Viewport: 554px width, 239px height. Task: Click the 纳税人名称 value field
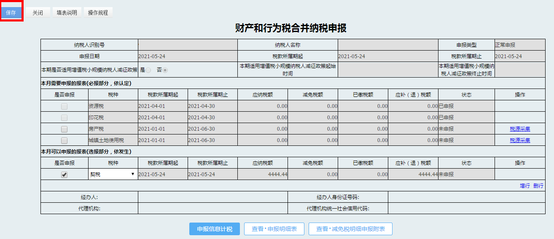click(388, 45)
